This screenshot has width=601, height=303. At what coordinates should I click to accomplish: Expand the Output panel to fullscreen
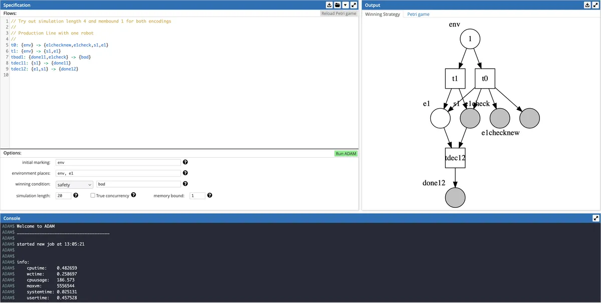coord(595,5)
